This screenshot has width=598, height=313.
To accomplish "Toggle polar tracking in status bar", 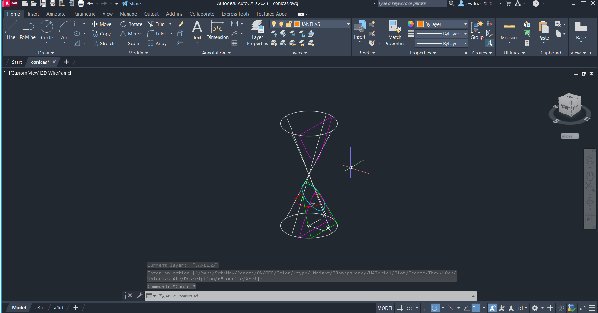I will click(435, 308).
